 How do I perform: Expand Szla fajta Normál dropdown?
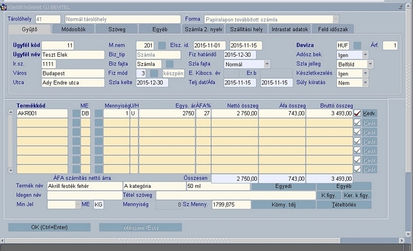click(x=267, y=64)
